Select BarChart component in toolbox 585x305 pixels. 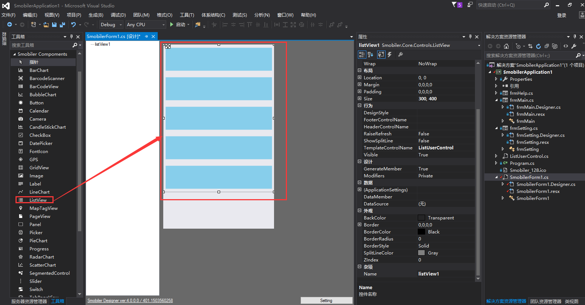[39, 70]
